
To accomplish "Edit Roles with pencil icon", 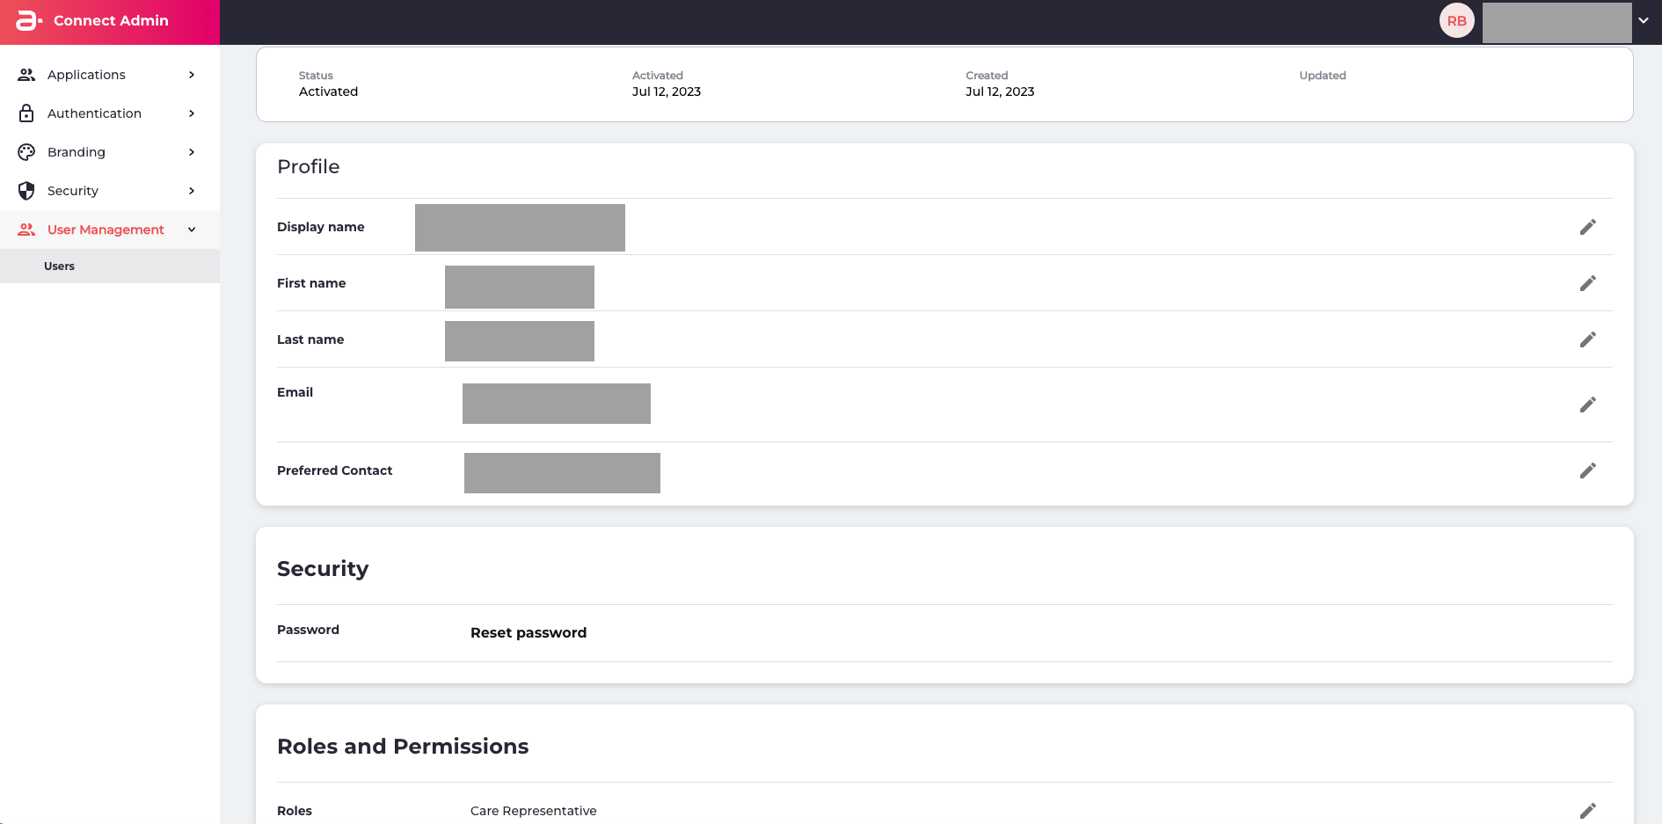I will (x=1587, y=811).
